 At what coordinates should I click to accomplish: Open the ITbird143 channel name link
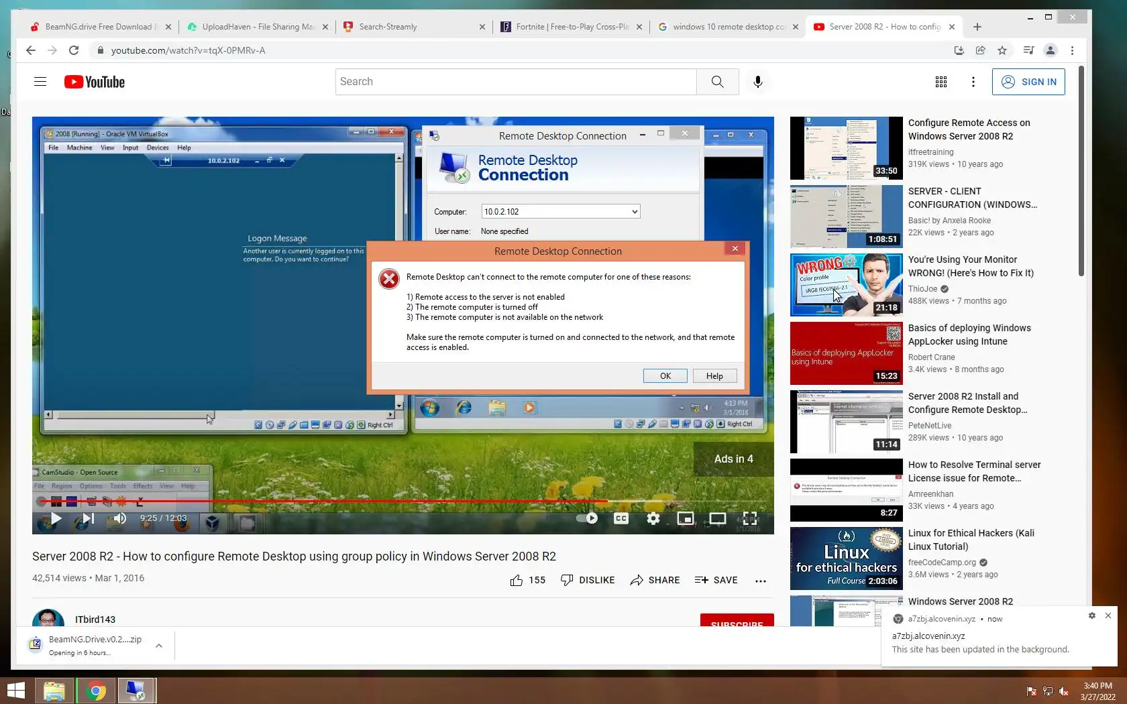(x=95, y=620)
